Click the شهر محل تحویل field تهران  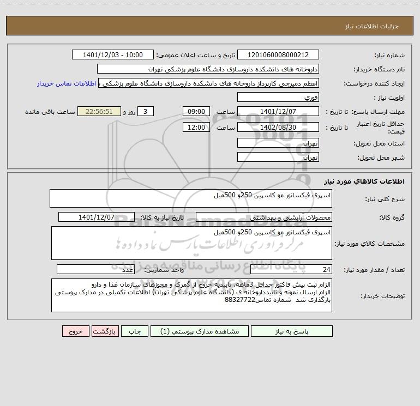[278, 157]
